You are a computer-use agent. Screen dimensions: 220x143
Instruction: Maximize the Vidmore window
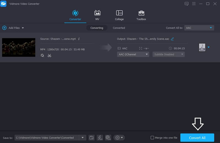[208, 4]
